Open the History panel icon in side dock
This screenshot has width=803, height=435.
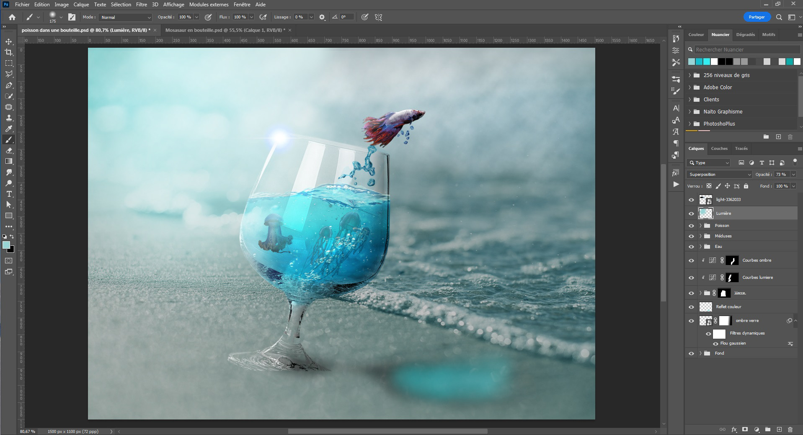tap(676, 39)
